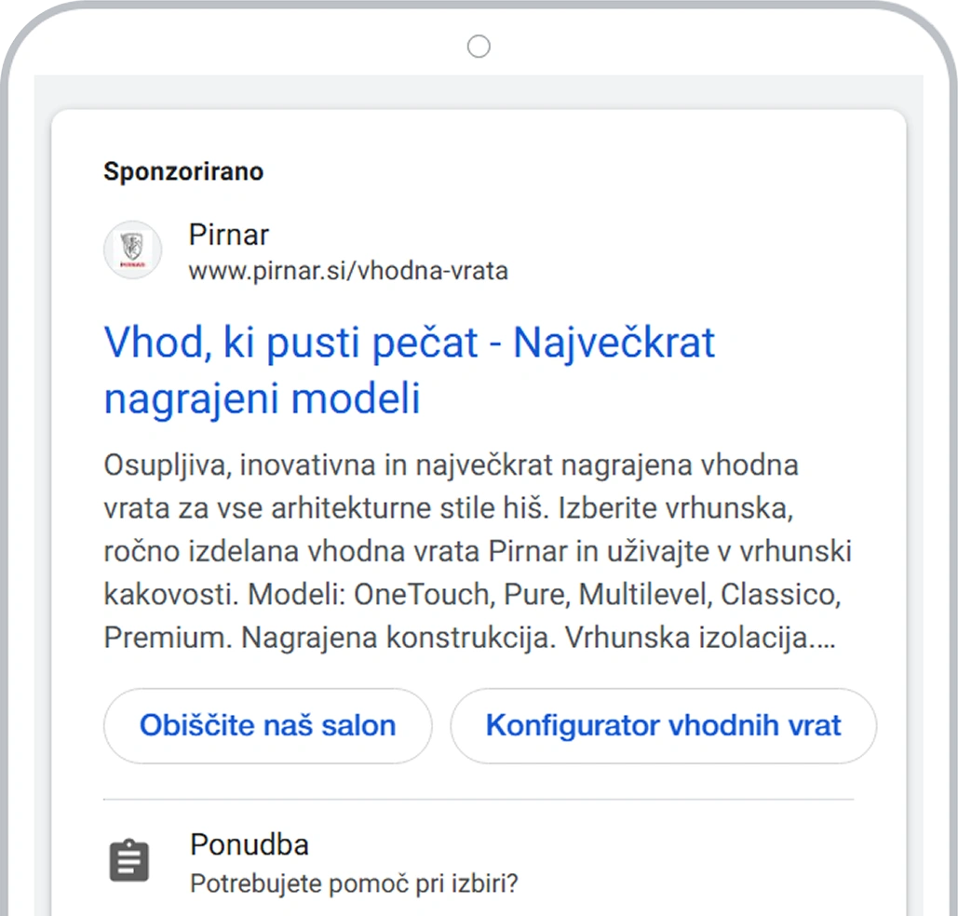Click the word 'OneTouch' in description

click(422, 595)
